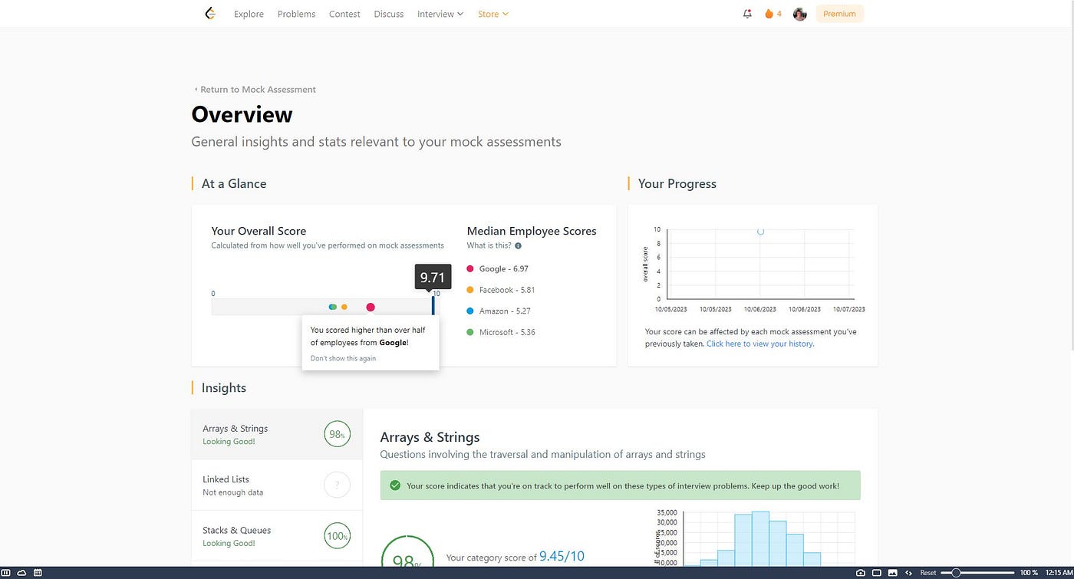Expand the Store dropdown menu
1074x579 pixels.
click(493, 14)
